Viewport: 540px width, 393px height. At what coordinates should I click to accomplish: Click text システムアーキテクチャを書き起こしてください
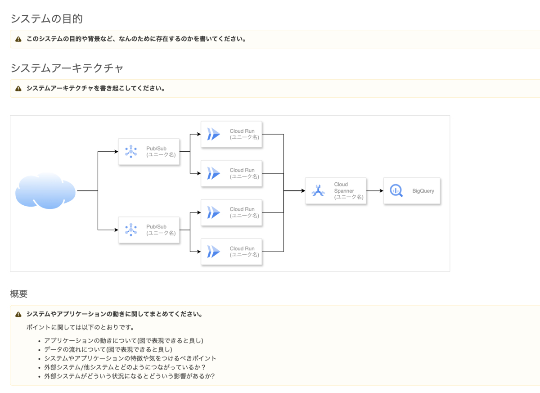95,88
